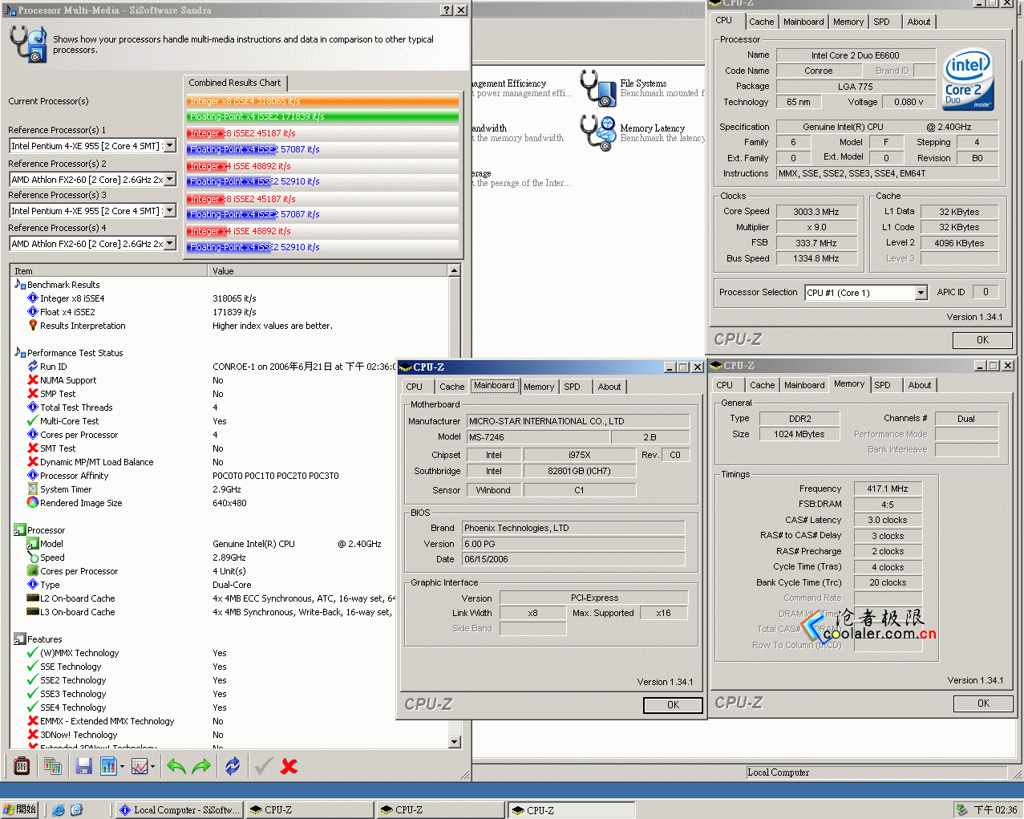The height and width of the screenshot is (819, 1024).
Task: Open About tab in CPU-Z Memory window
Action: coord(920,385)
